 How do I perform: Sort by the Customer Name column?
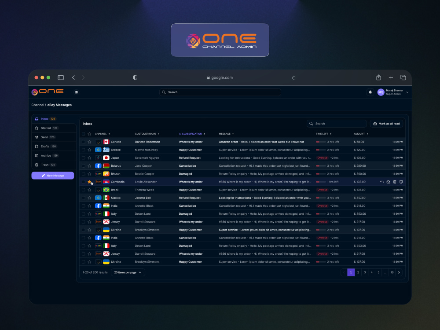147,134
